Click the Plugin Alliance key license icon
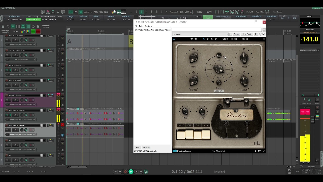This screenshot has width=323, height=182. 260,151
